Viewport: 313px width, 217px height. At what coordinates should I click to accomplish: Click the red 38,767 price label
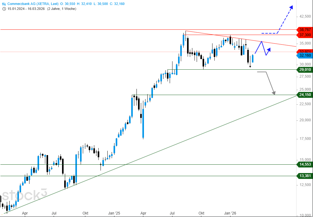[305, 30]
